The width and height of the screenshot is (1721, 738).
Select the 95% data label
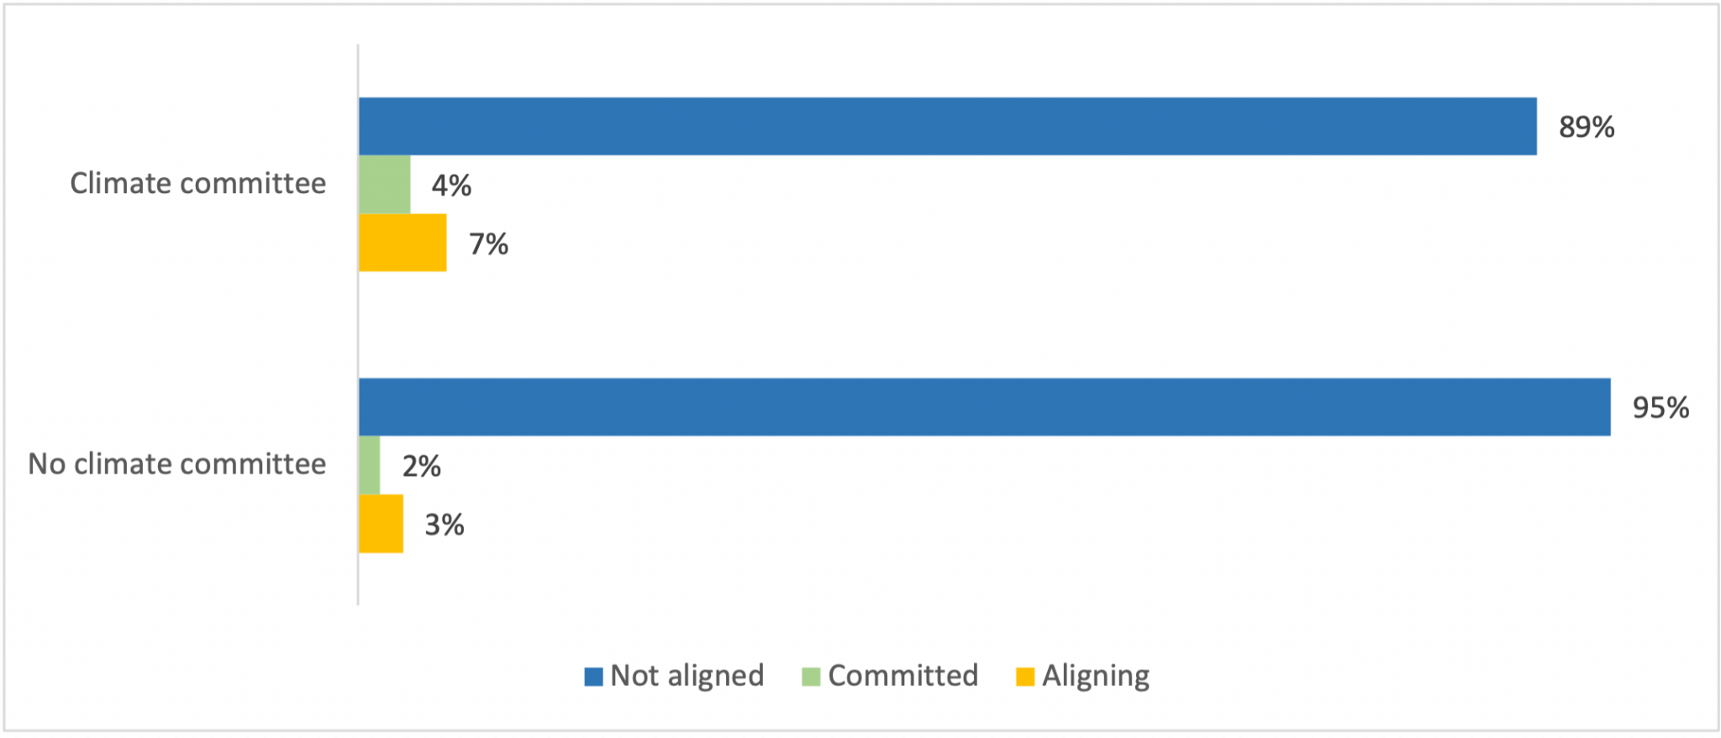pyautogui.click(x=1660, y=408)
